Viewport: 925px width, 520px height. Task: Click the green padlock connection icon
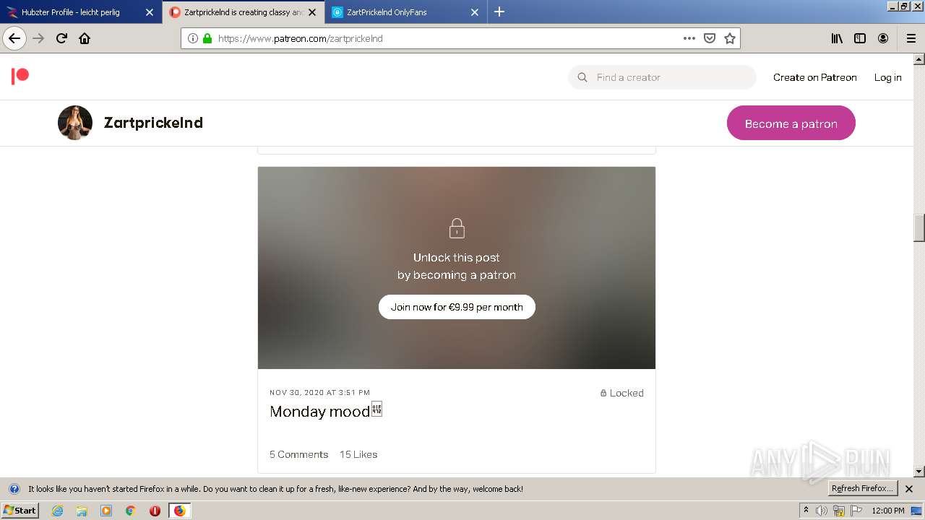point(207,38)
